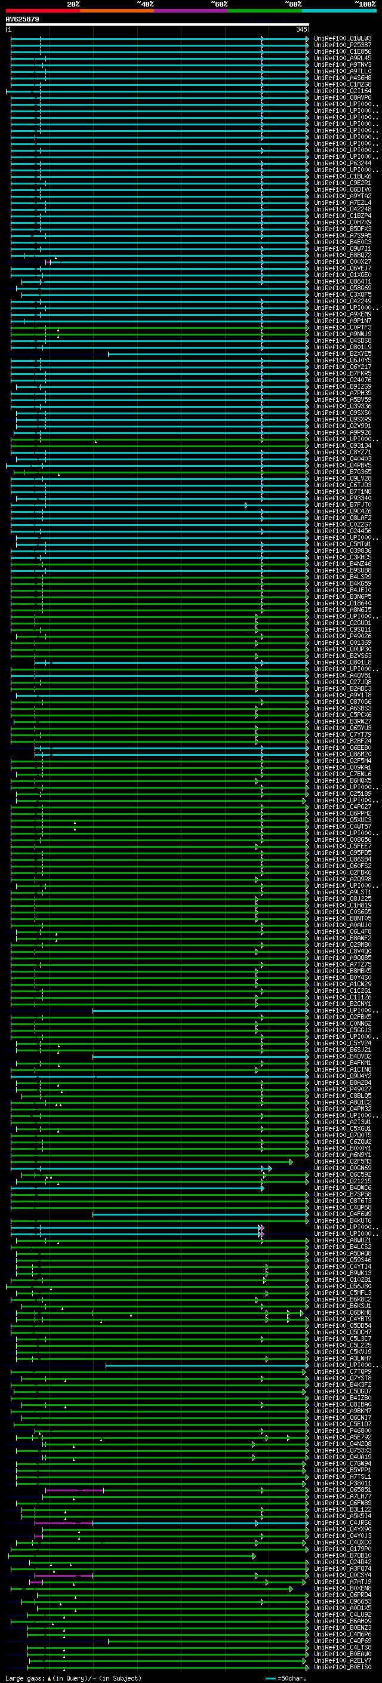Viewport: 382px width, 1683px height.
Task: Select hit UniRef100_A5BV59
Action: tap(343, 399)
